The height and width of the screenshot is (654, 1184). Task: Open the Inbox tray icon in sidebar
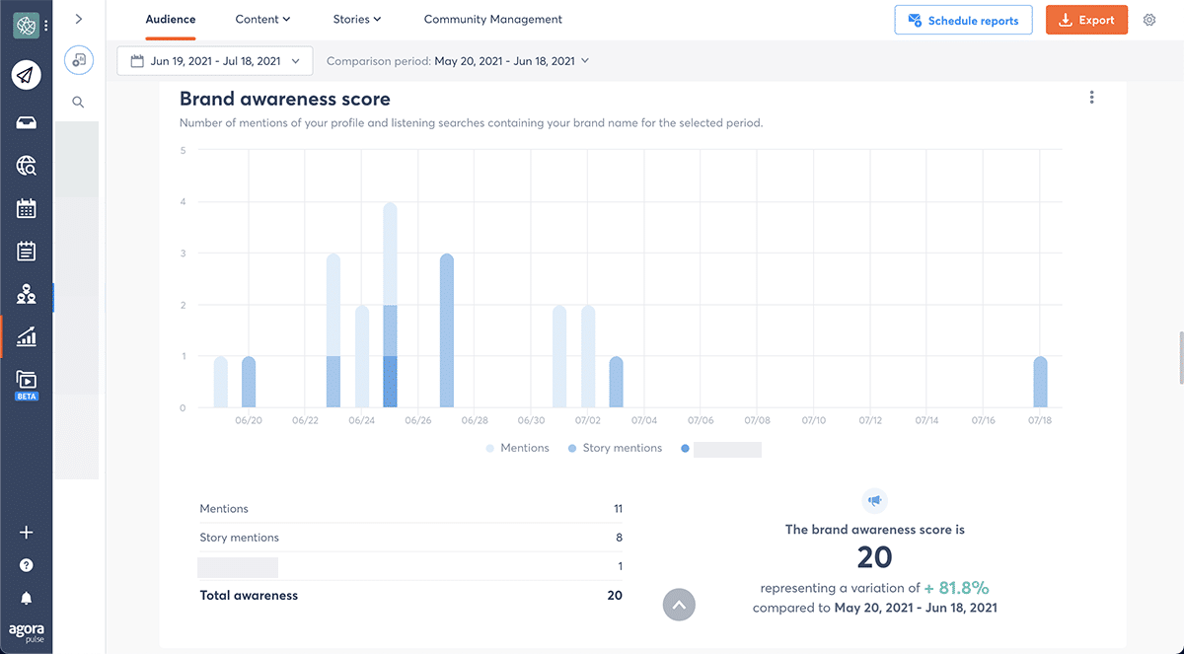click(27, 122)
